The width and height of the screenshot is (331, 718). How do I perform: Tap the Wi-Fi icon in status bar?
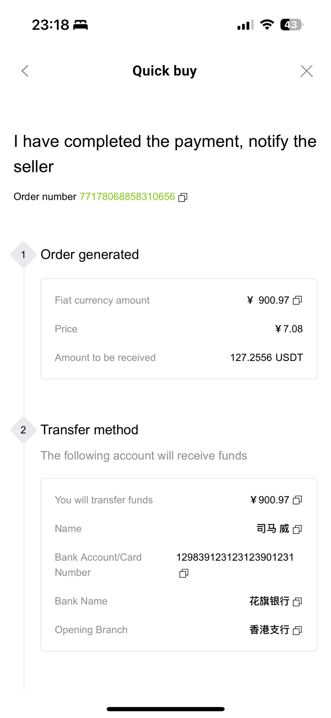(x=267, y=25)
